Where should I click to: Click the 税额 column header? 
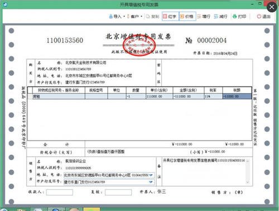(x=237, y=90)
